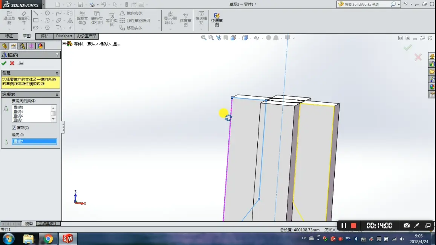Click Linear Sketch Pattern (线性草图阵列)

pyautogui.click(x=135, y=21)
